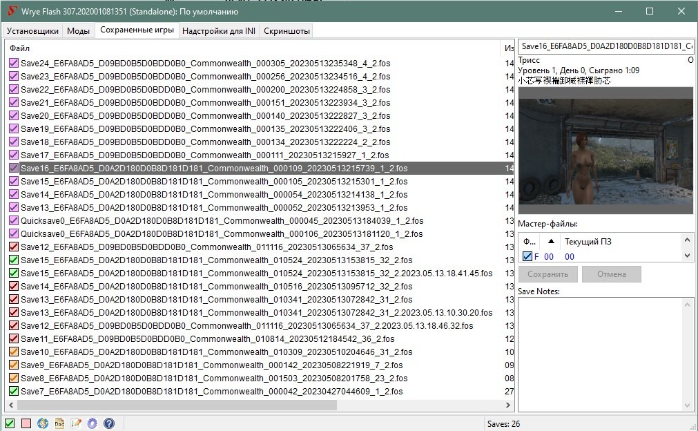The height and width of the screenshot is (431, 698).
Task: Open settings with the gear icon
Action: coord(93,423)
